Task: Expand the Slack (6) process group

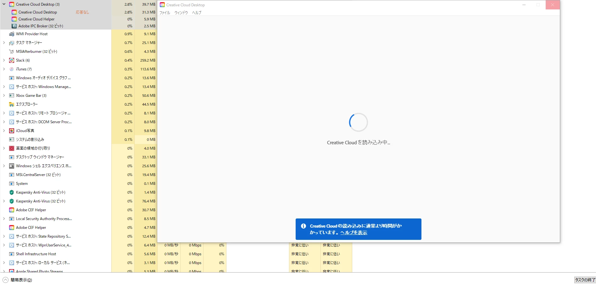Action: (4, 60)
